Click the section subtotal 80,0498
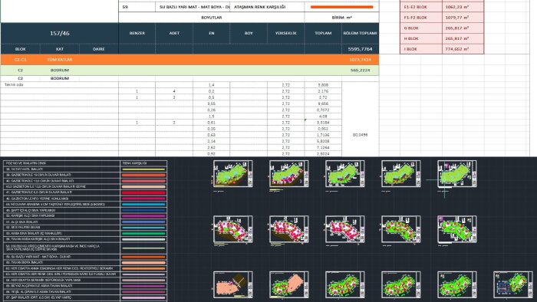 361,135
